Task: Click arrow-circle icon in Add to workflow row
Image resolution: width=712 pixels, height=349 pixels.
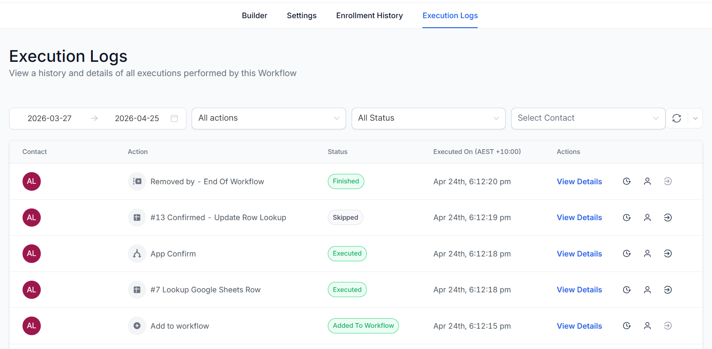Action: [x=668, y=326]
